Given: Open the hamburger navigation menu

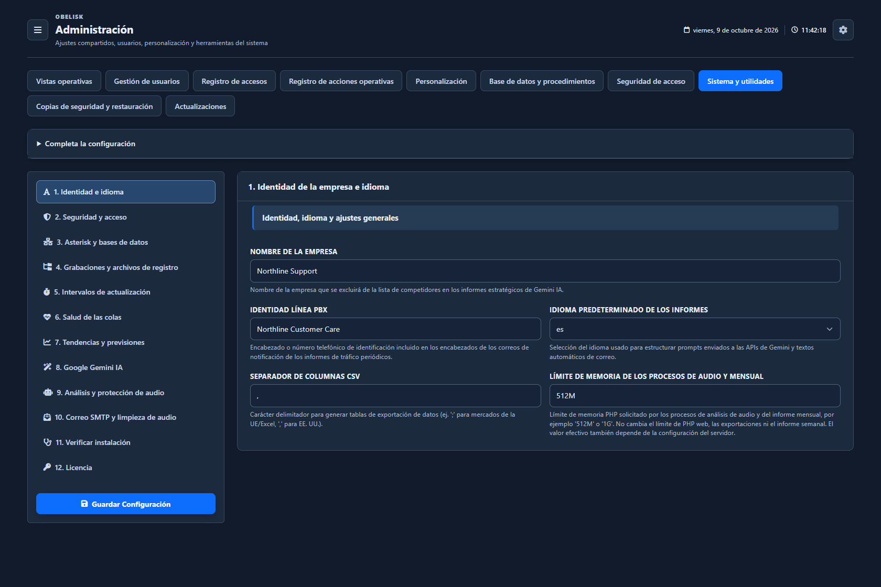Looking at the screenshot, I should pyautogui.click(x=38, y=30).
